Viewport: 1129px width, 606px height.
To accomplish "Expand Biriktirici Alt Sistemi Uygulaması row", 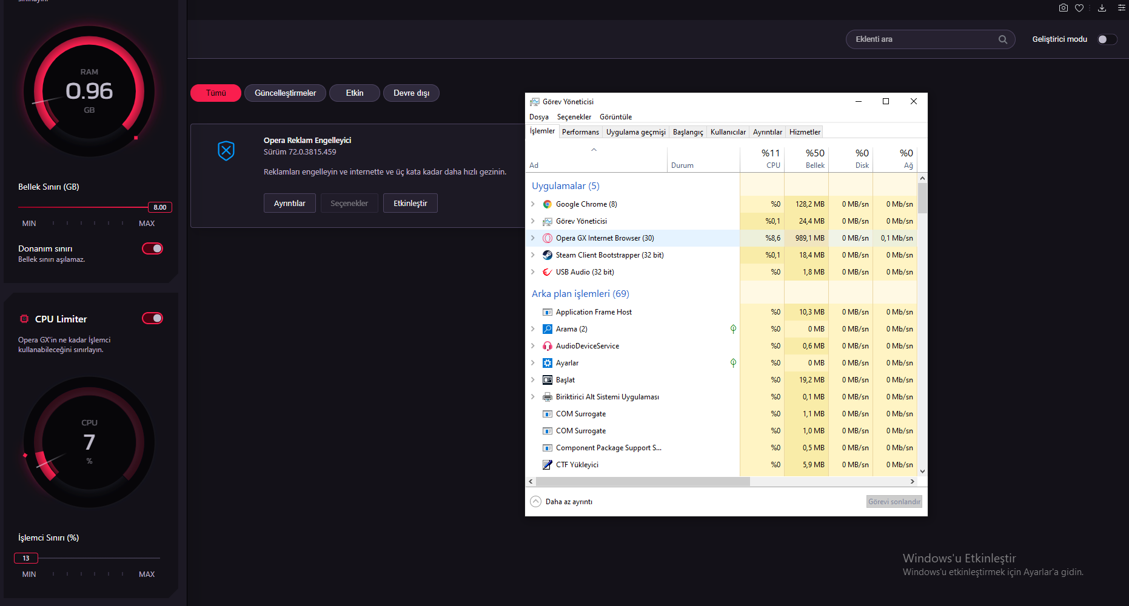I will click(x=533, y=397).
